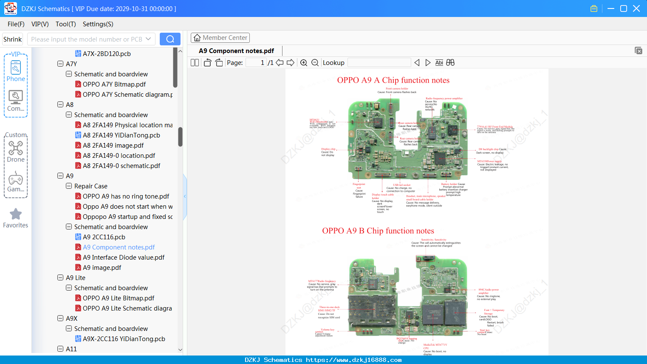Image resolution: width=647 pixels, height=364 pixels.
Task: Click the model number search input
Action: (x=86, y=39)
